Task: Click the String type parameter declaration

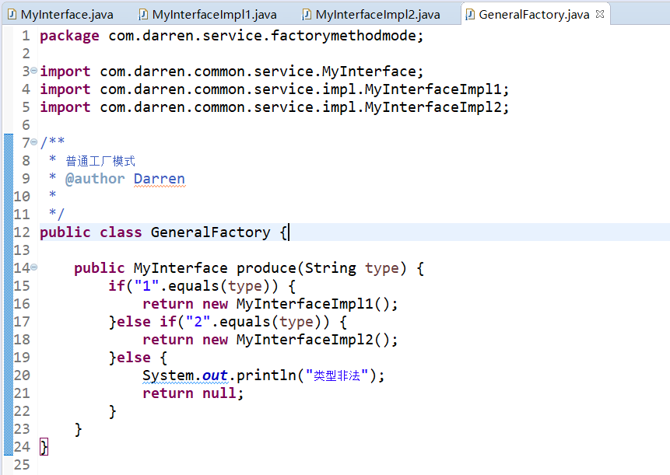Action: pyautogui.click(x=352, y=268)
